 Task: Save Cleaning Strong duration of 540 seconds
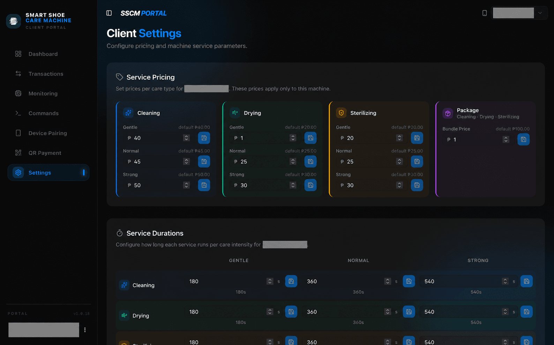(526, 281)
